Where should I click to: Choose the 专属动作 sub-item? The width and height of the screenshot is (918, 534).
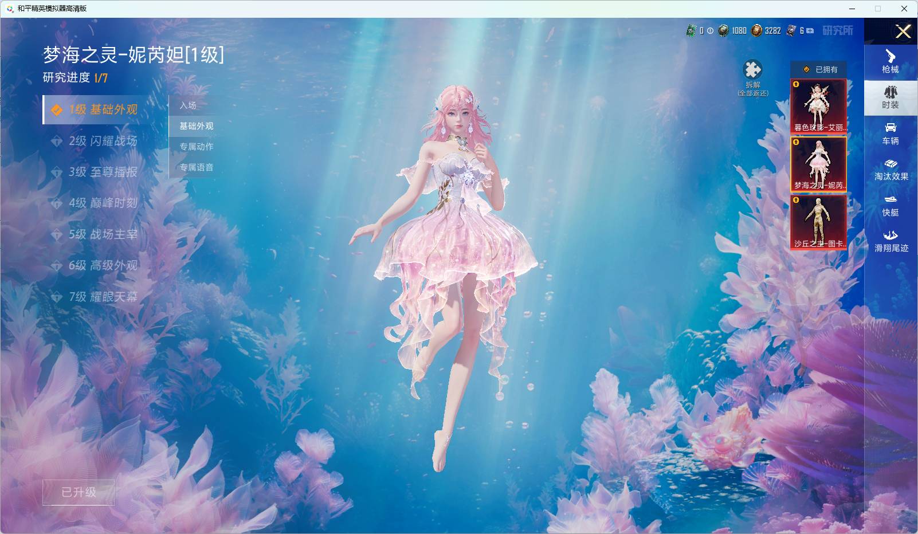point(197,147)
